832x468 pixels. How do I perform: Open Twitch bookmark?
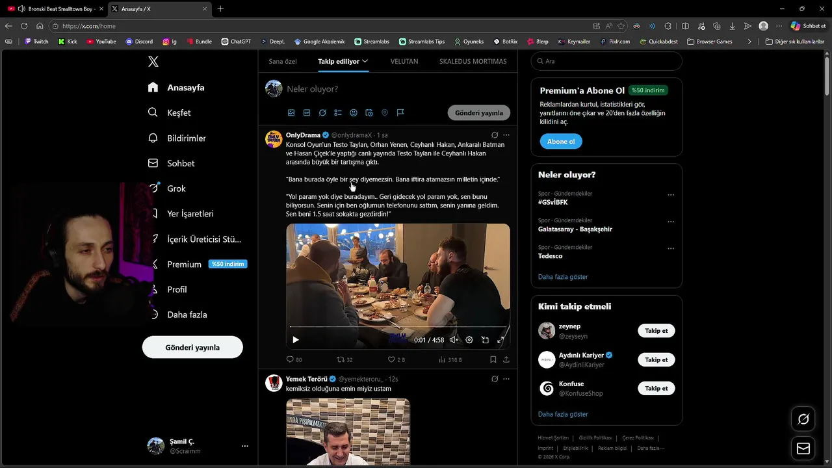(36, 42)
